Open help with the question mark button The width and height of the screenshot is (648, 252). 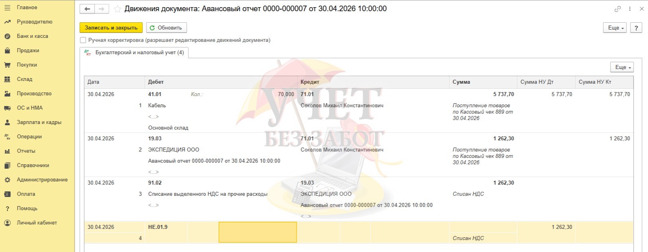coord(636,28)
